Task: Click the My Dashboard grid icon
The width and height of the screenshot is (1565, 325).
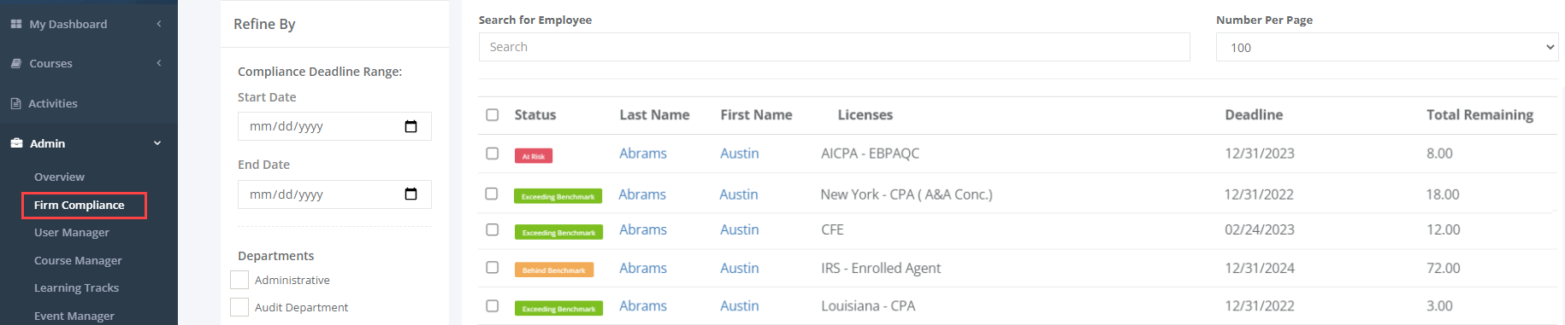Action: pos(16,24)
